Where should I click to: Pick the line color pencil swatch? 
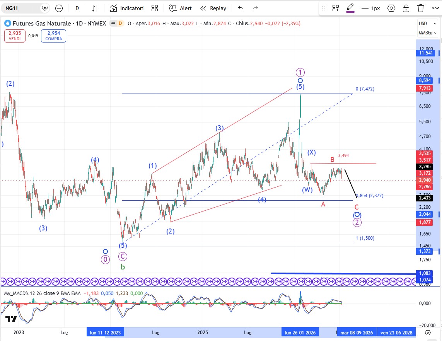(x=350, y=8)
